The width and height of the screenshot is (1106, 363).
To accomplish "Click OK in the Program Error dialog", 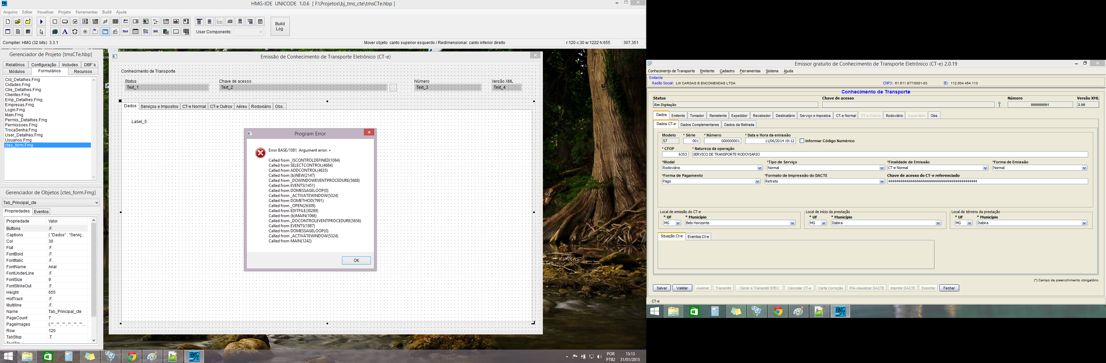I will 356,260.
